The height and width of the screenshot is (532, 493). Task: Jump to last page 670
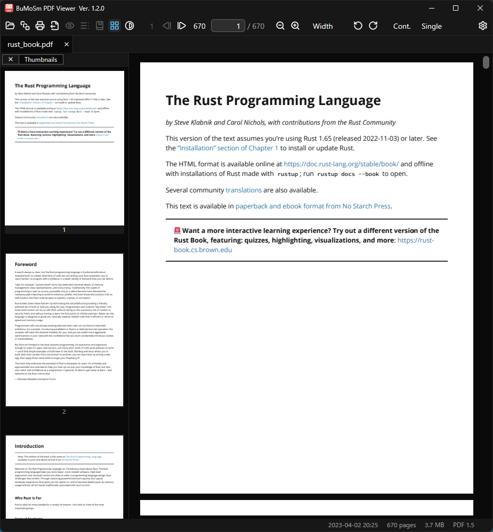[199, 26]
